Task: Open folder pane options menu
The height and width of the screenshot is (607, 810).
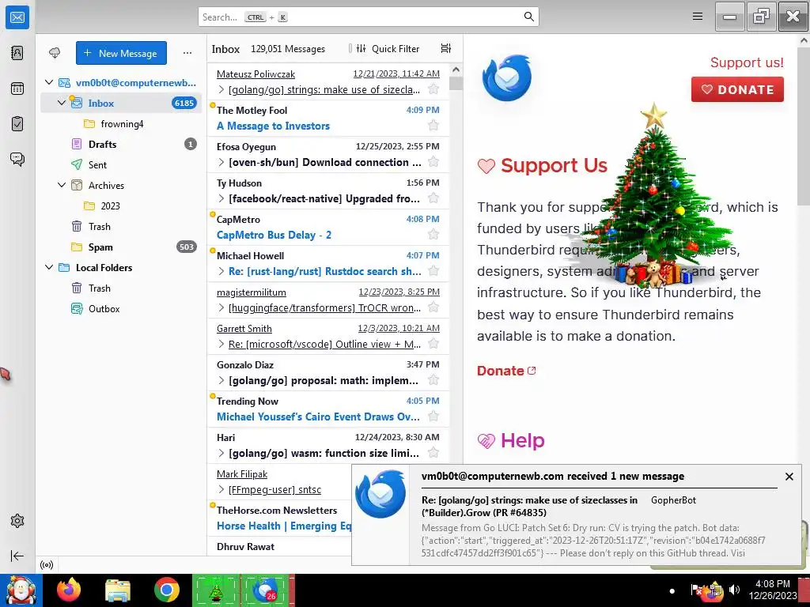Action: [187, 53]
